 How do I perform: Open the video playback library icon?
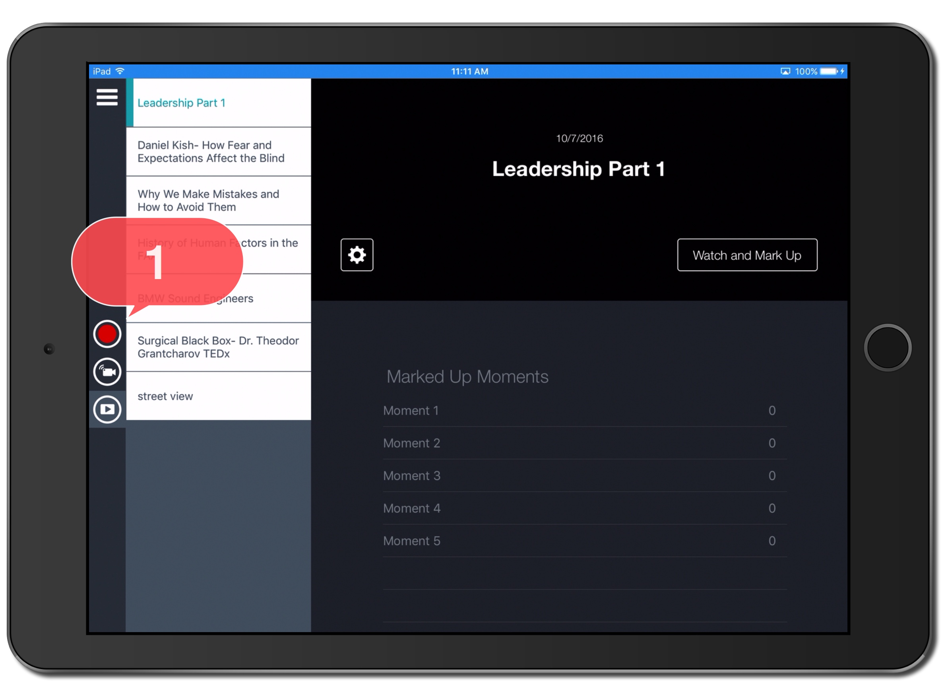tap(107, 410)
